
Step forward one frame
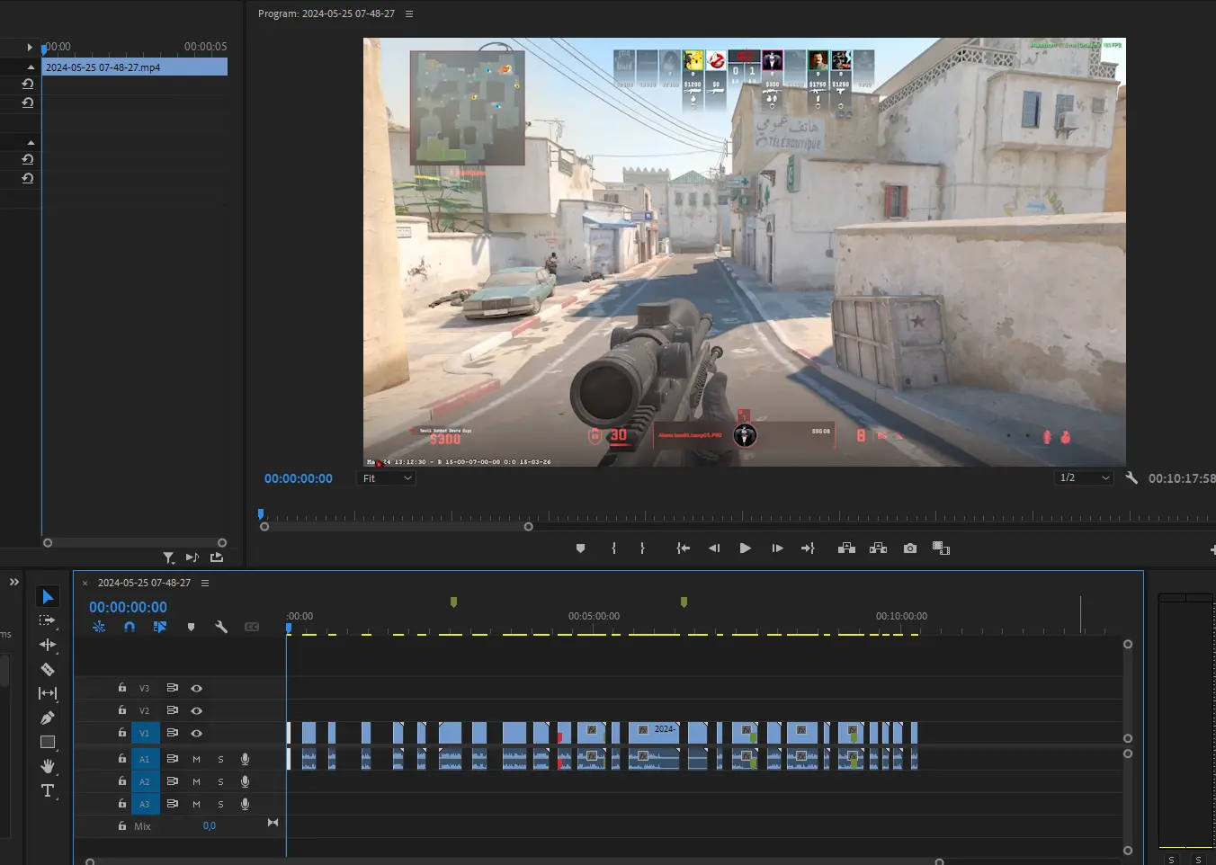tap(777, 548)
